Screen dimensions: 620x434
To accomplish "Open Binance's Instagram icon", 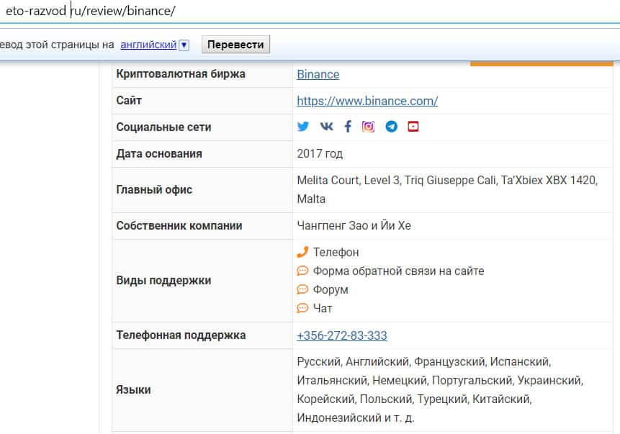I will pyautogui.click(x=369, y=127).
